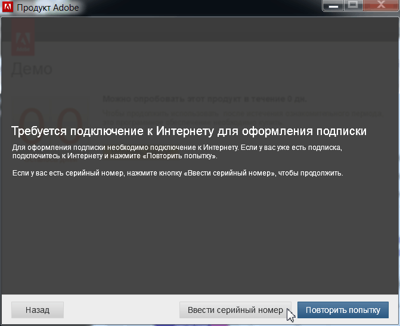Click the Adobe icon in title bar
This screenshot has width=400, height=326.
point(7,7)
